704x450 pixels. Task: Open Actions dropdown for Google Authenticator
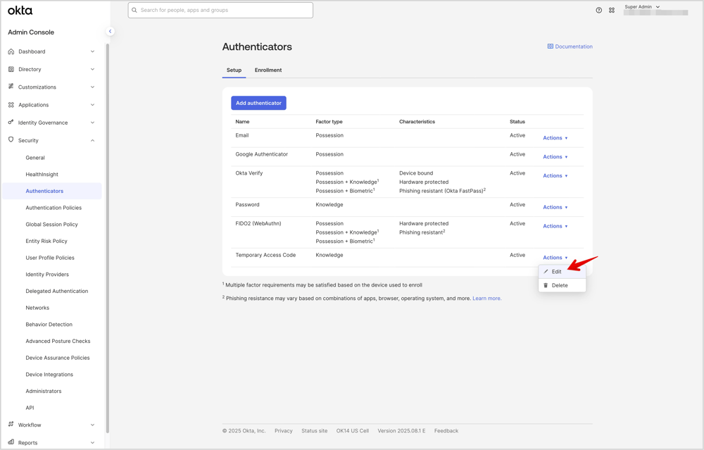[555, 157]
